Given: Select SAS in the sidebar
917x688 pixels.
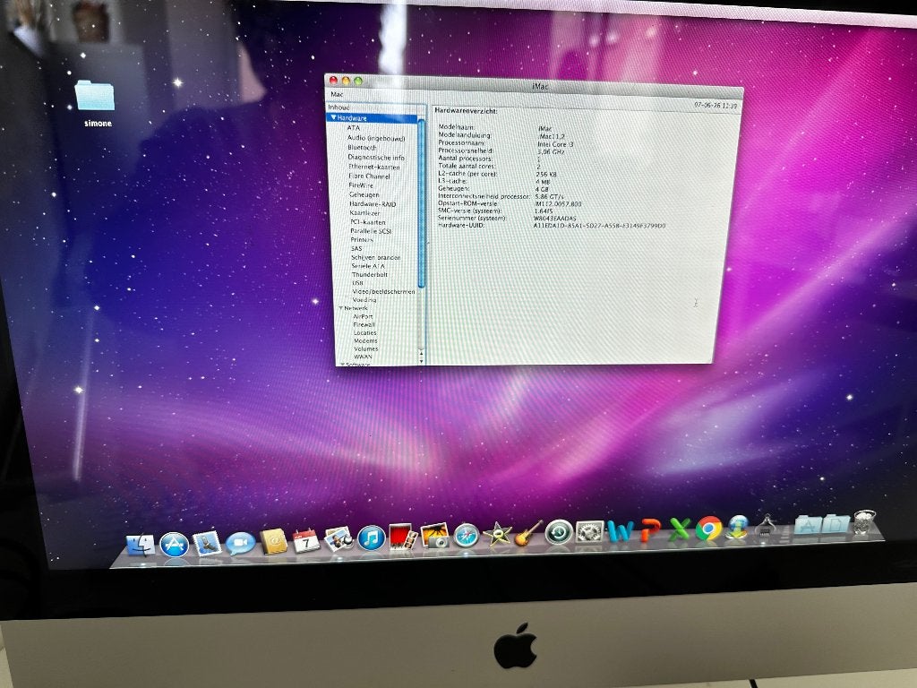Looking at the screenshot, I should 356,249.
